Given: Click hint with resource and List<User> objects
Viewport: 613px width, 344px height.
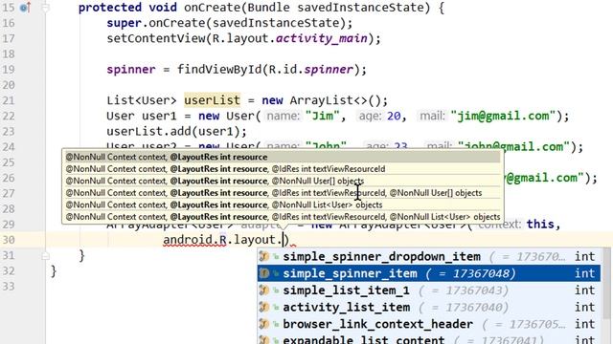Looking at the screenshot, I should tap(283, 204).
